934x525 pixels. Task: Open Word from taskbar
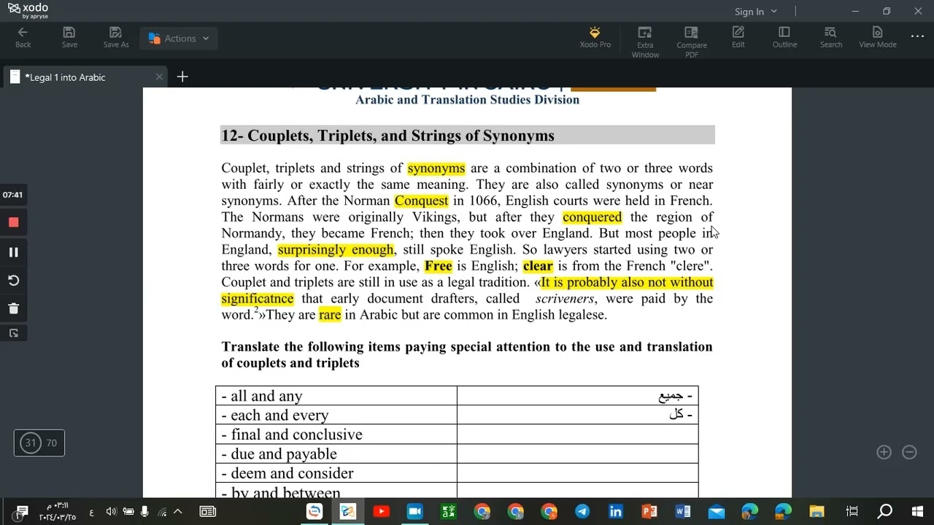683,511
